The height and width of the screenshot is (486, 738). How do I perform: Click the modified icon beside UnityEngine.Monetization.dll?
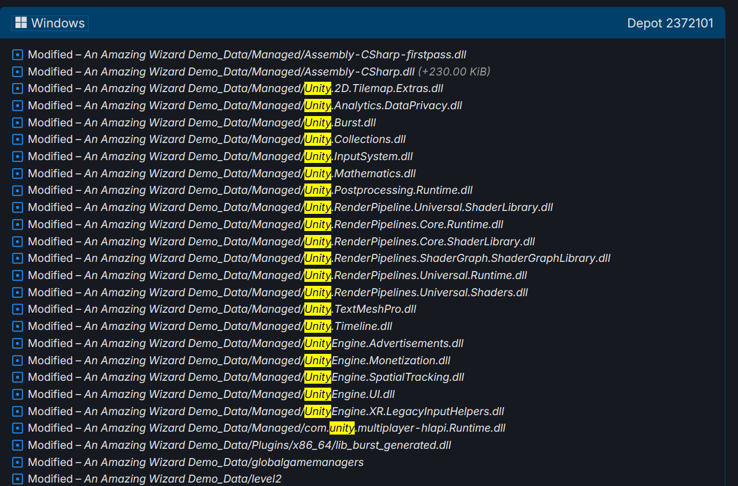tap(17, 361)
